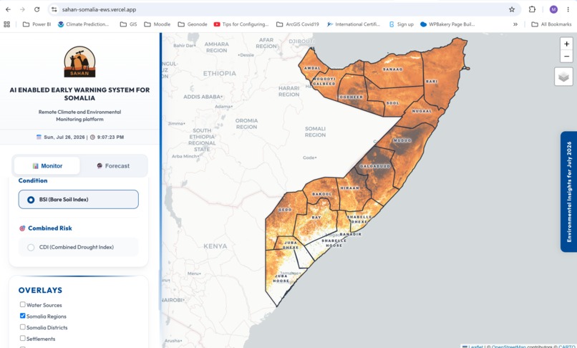The width and height of the screenshot is (577, 348).
Task: Click the date Sun, Jul 26, 2026
Action: (64, 137)
